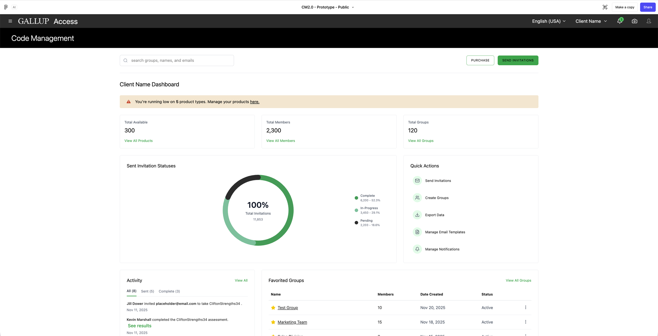Click the Export Data download icon
Image resolution: width=658 pixels, height=336 pixels.
pyautogui.click(x=417, y=215)
